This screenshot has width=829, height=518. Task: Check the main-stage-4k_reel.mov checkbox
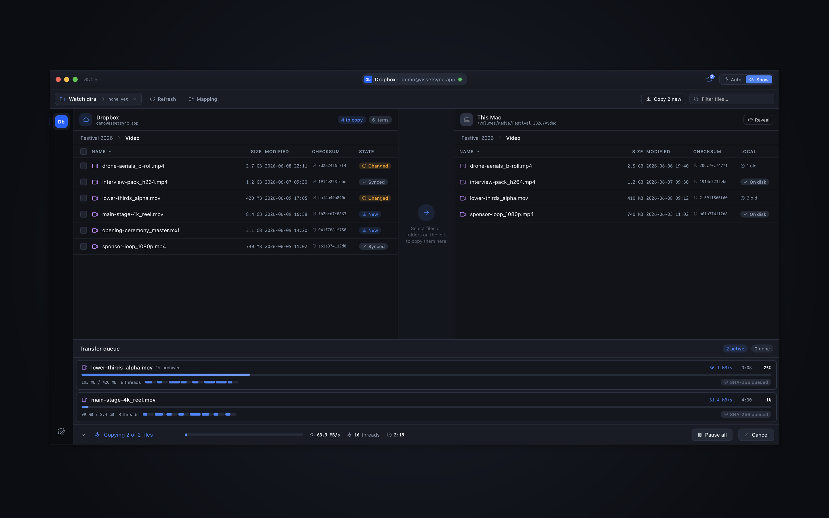click(83, 214)
